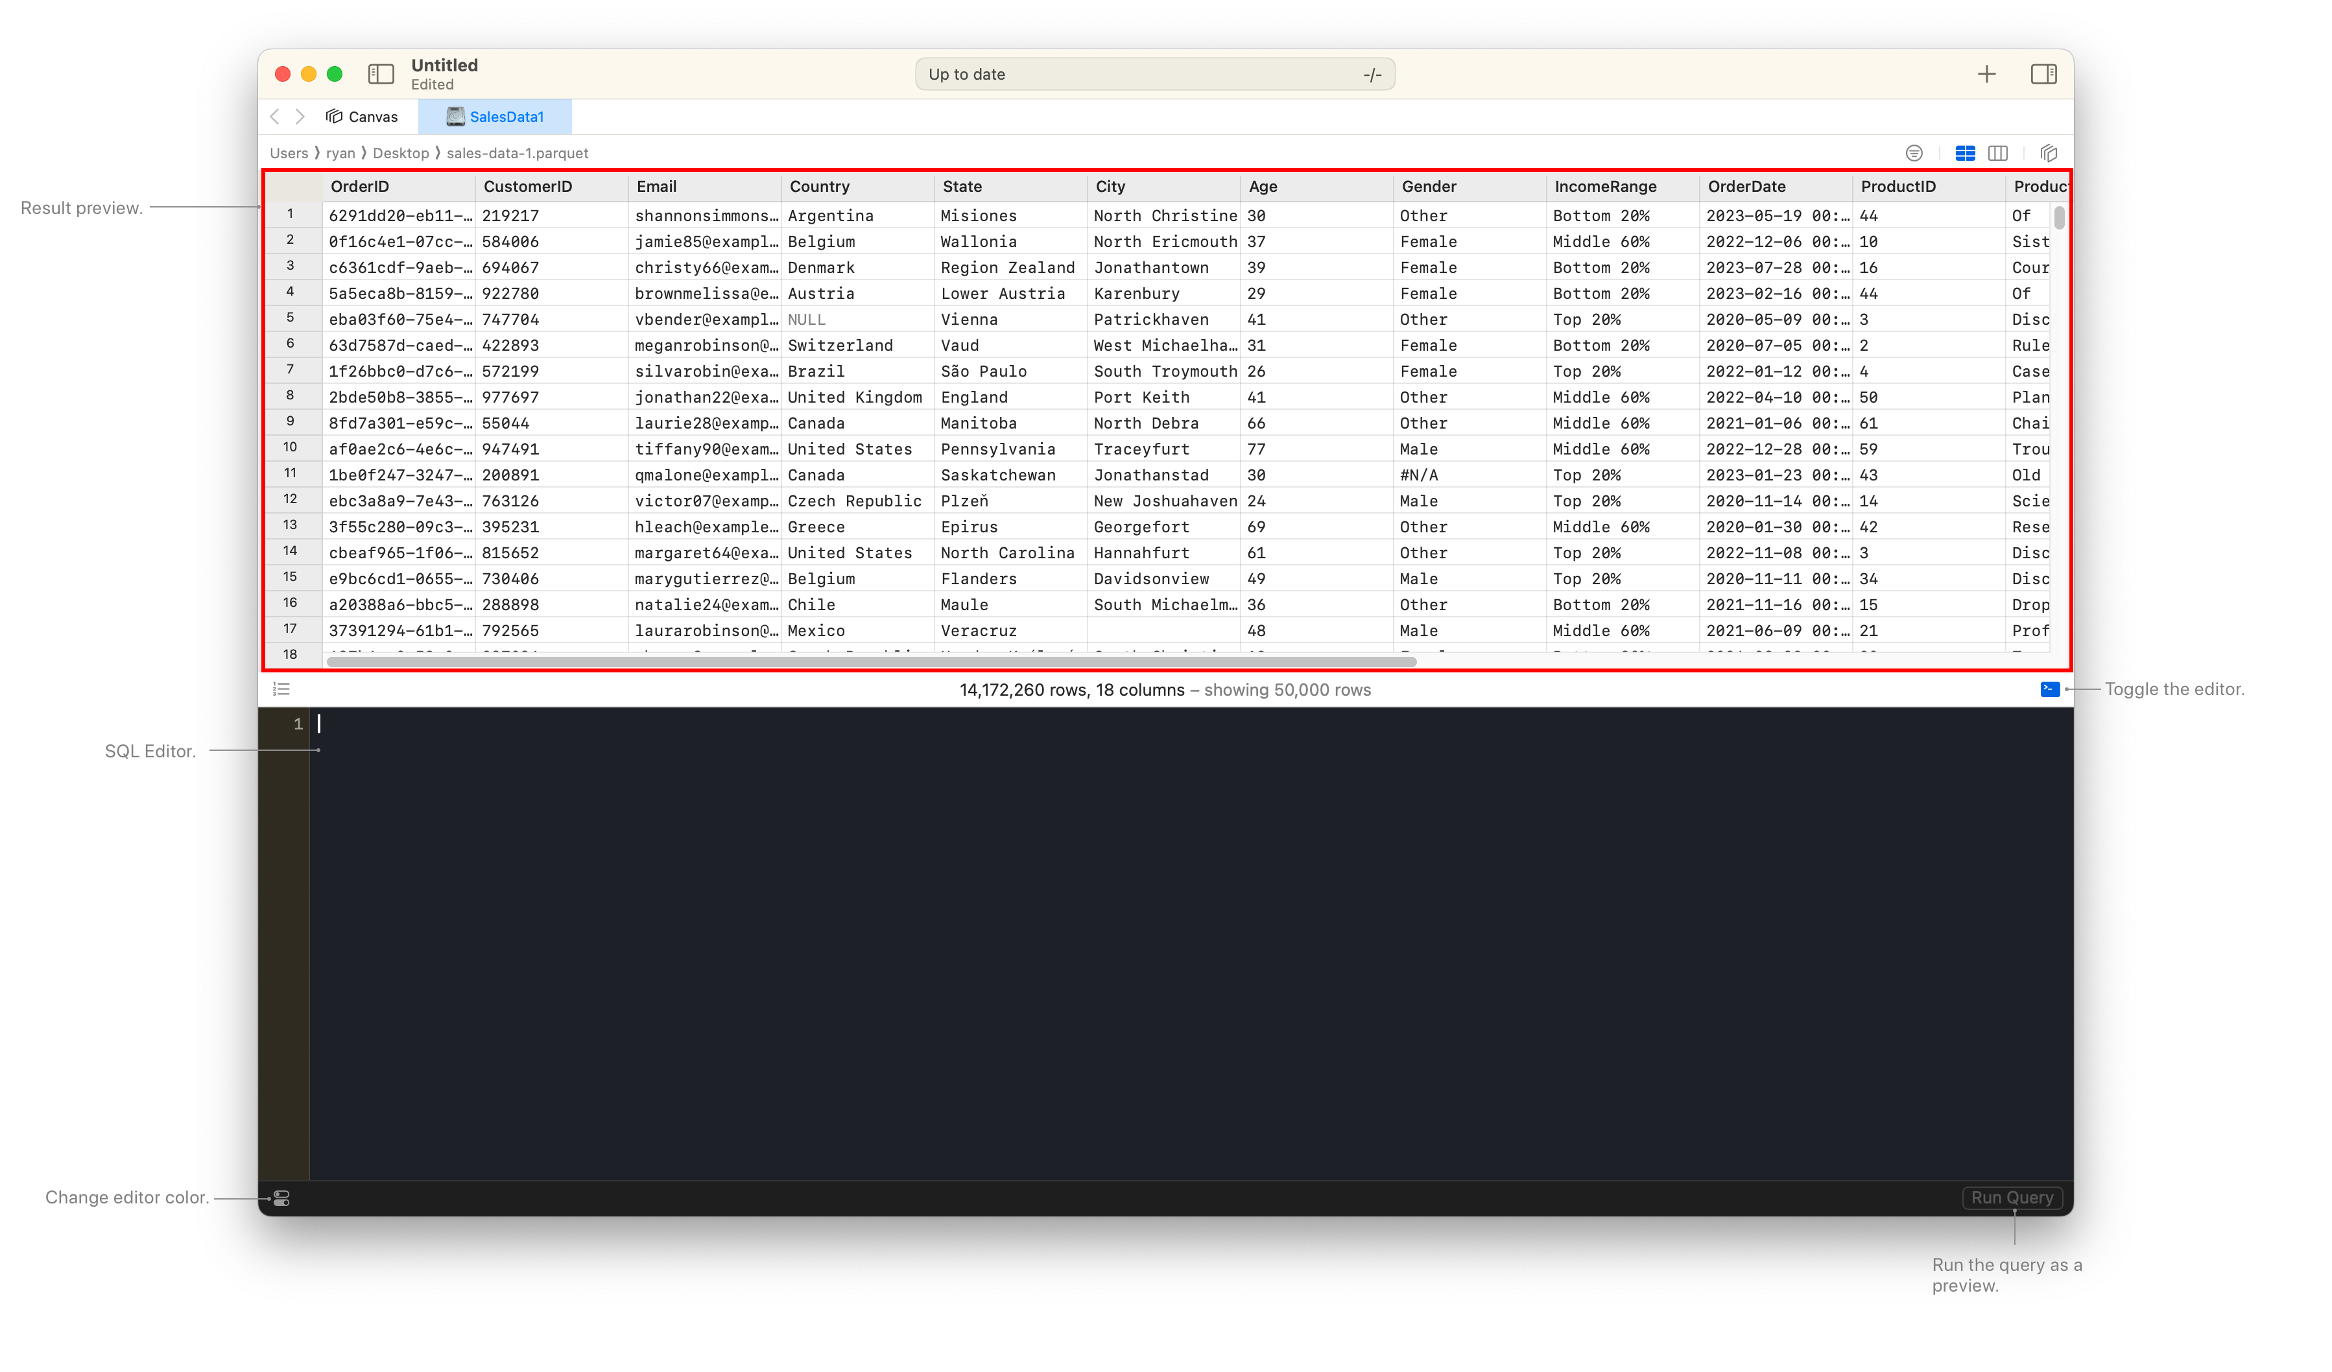Click editor line number 1

[298, 724]
